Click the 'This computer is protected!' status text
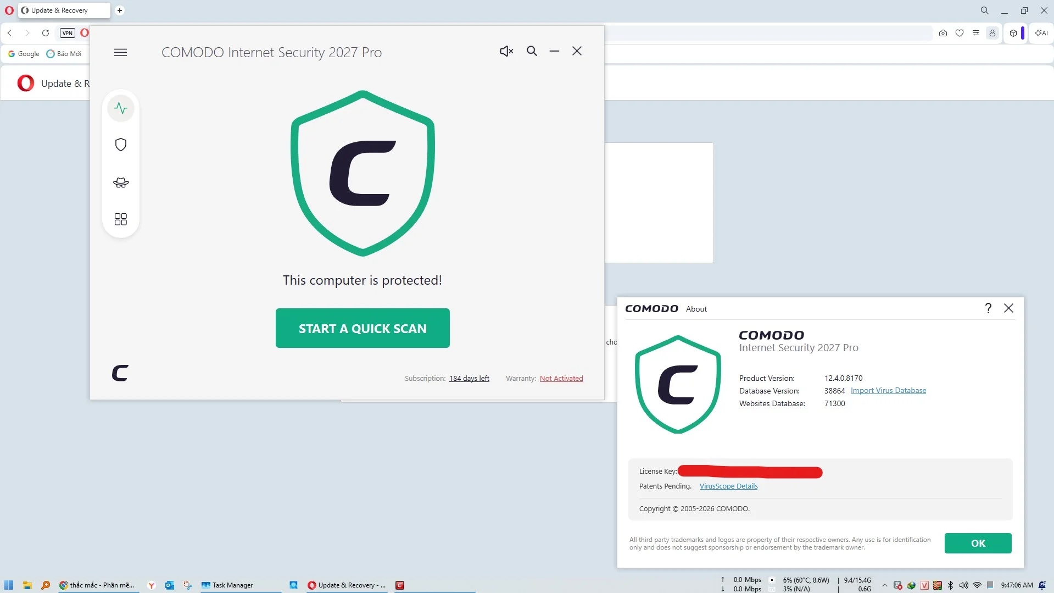This screenshot has width=1054, height=593. click(x=363, y=280)
